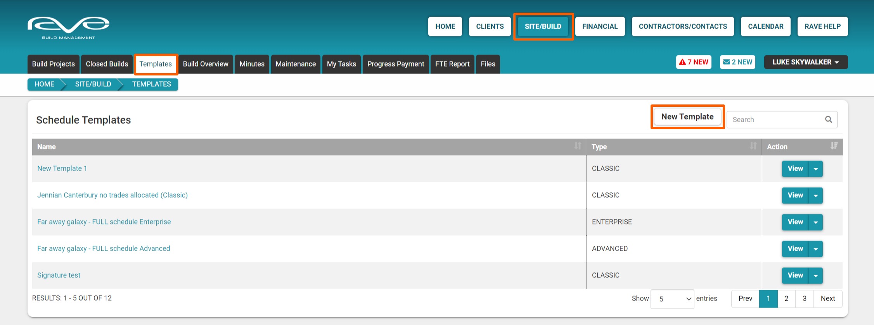Open the FTE Report tab
The image size is (874, 325).
click(x=452, y=64)
